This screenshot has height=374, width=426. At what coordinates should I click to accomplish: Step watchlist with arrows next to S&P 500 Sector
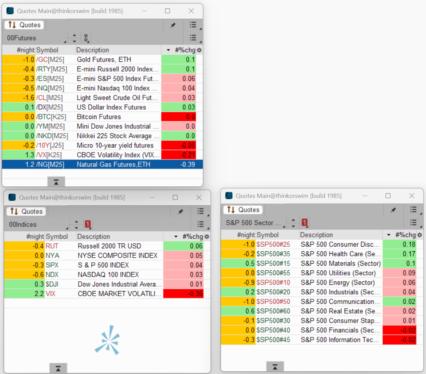click(x=293, y=223)
